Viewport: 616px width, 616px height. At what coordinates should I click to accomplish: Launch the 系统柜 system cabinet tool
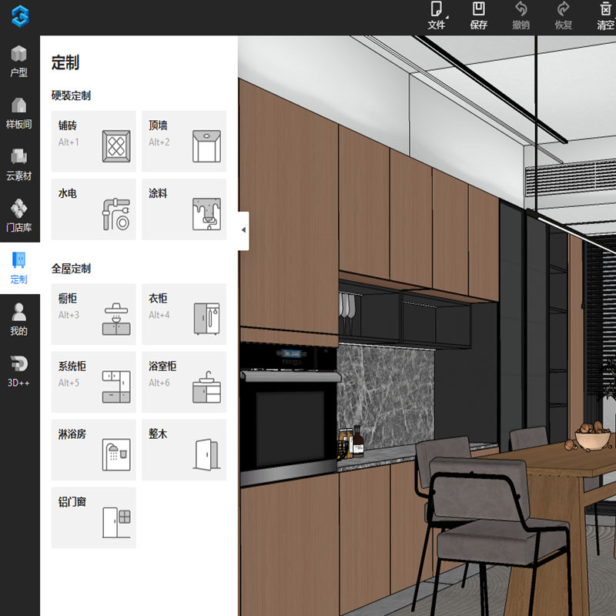pos(93,382)
